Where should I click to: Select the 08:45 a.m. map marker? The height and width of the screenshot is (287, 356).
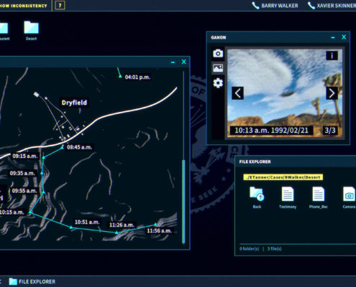(x=62, y=148)
